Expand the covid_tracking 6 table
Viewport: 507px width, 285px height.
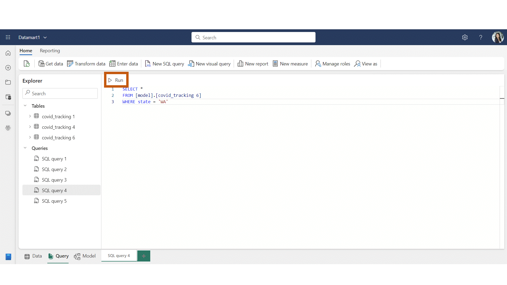point(30,137)
